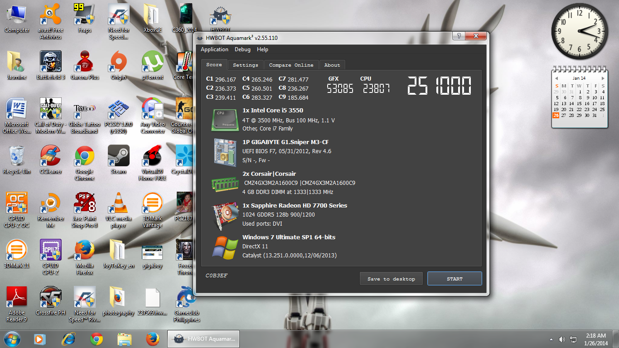
Task: Select the VirtualDJ Home FREE icon
Action: click(x=152, y=163)
